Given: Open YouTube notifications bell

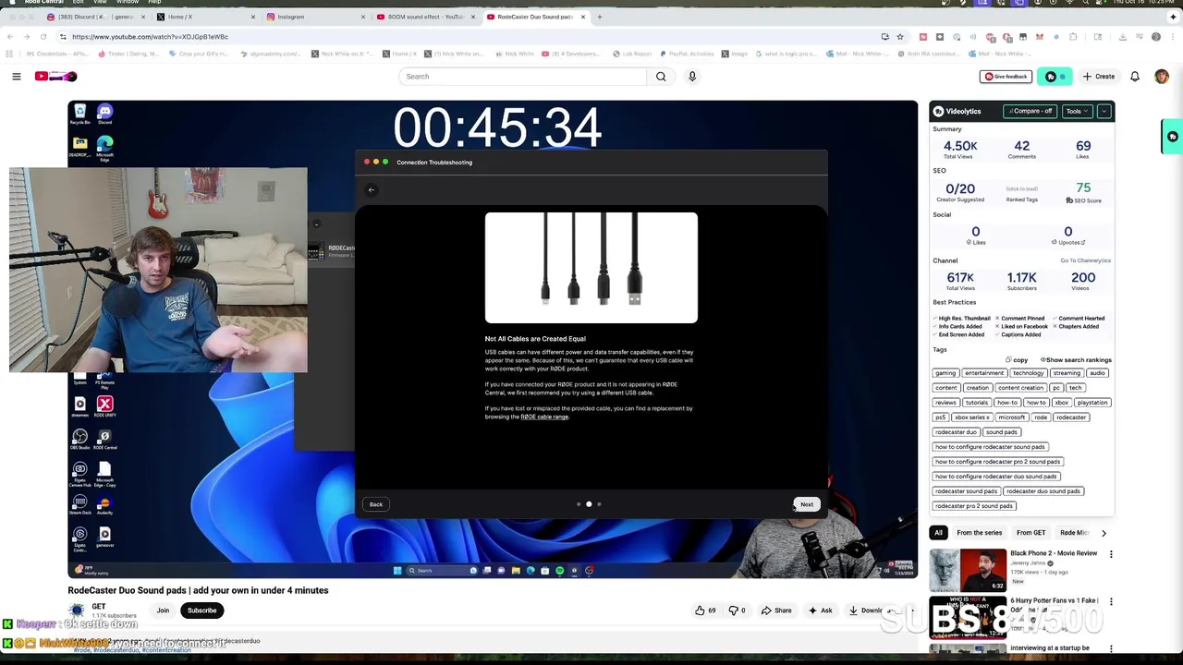Looking at the screenshot, I should [x=1135, y=76].
